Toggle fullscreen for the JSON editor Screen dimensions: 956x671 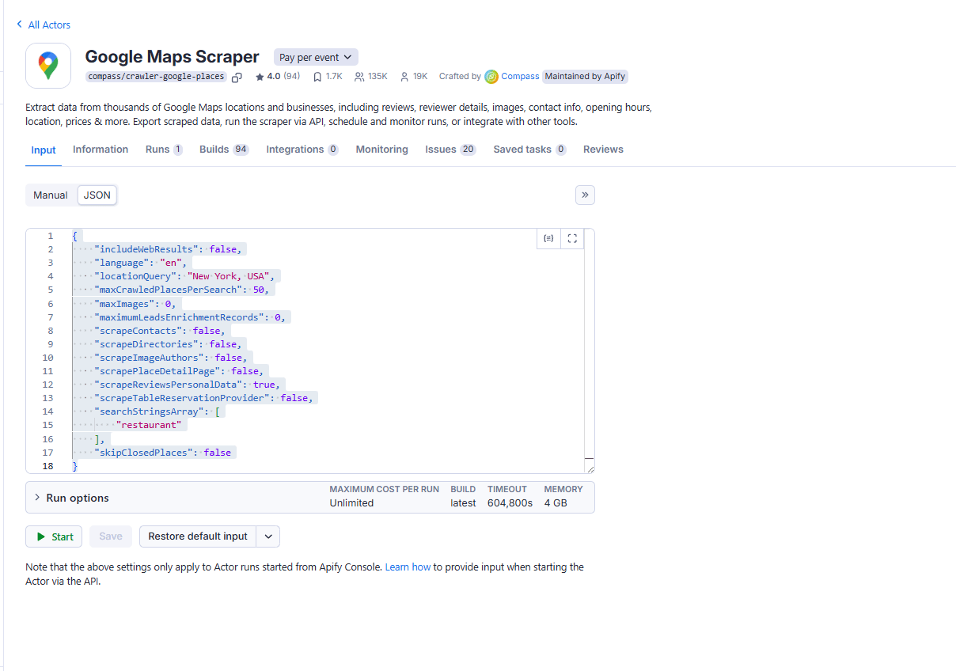[x=572, y=238]
